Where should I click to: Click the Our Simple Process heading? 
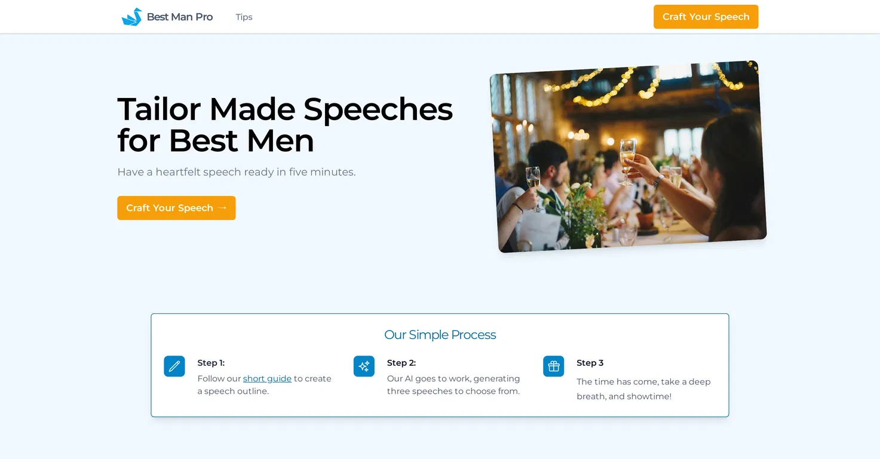pos(440,335)
